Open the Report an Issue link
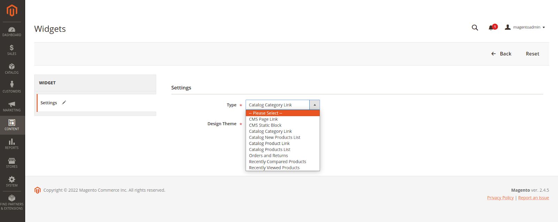The height and width of the screenshot is (222, 558). pyautogui.click(x=533, y=198)
